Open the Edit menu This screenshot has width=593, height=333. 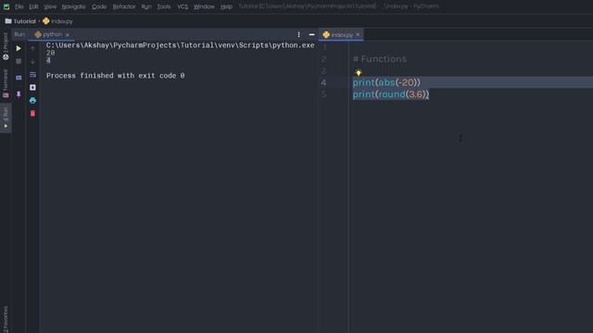(x=33, y=6)
